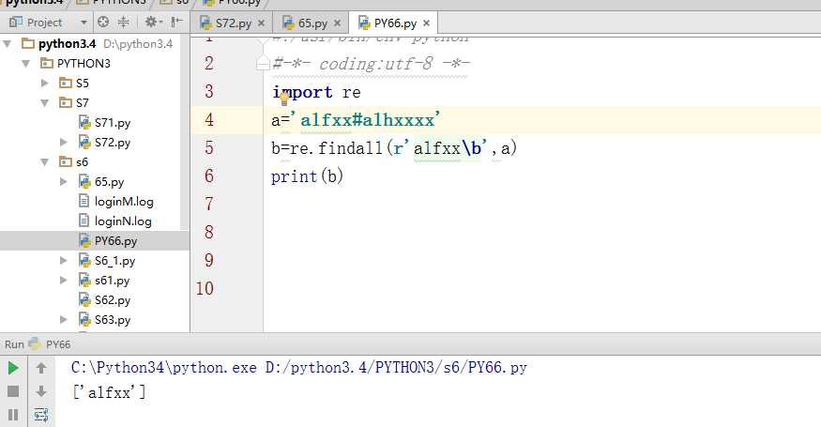The height and width of the screenshot is (427, 821).
Task: Click the print(b) statement
Action: [307, 176]
